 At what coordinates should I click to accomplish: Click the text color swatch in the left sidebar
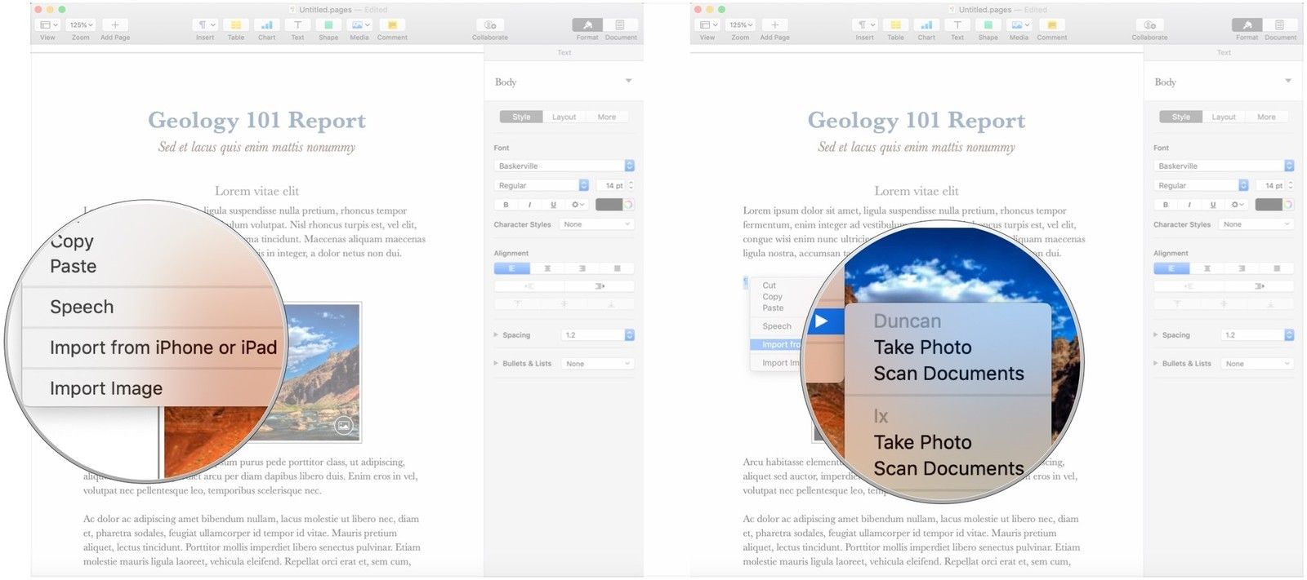pos(609,205)
